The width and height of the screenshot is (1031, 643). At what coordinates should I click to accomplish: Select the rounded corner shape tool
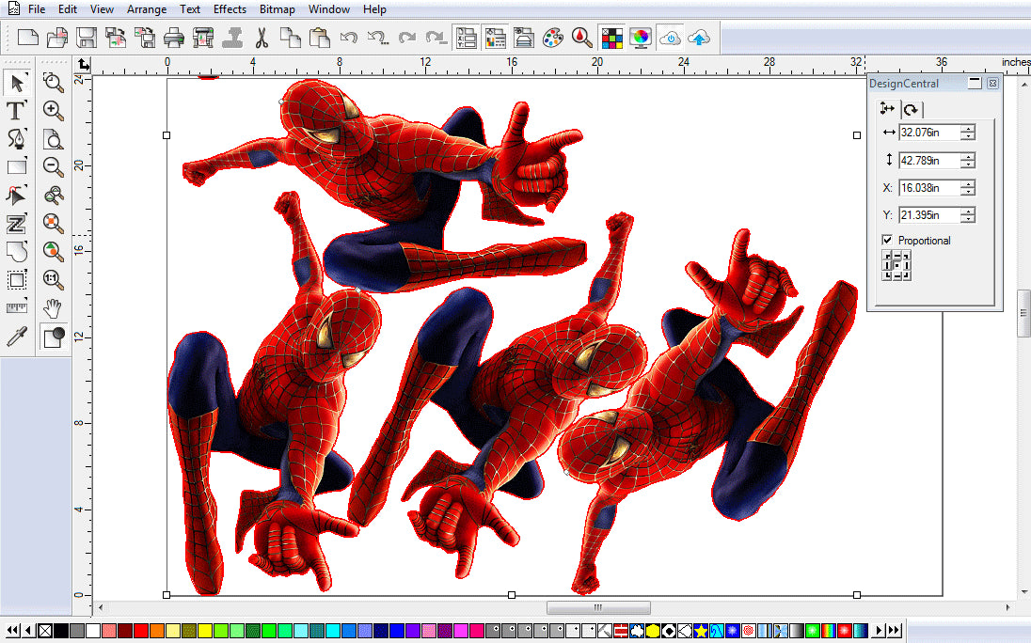click(16, 252)
